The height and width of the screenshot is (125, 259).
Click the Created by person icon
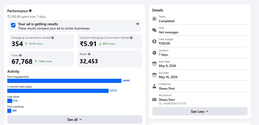pos(154,86)
